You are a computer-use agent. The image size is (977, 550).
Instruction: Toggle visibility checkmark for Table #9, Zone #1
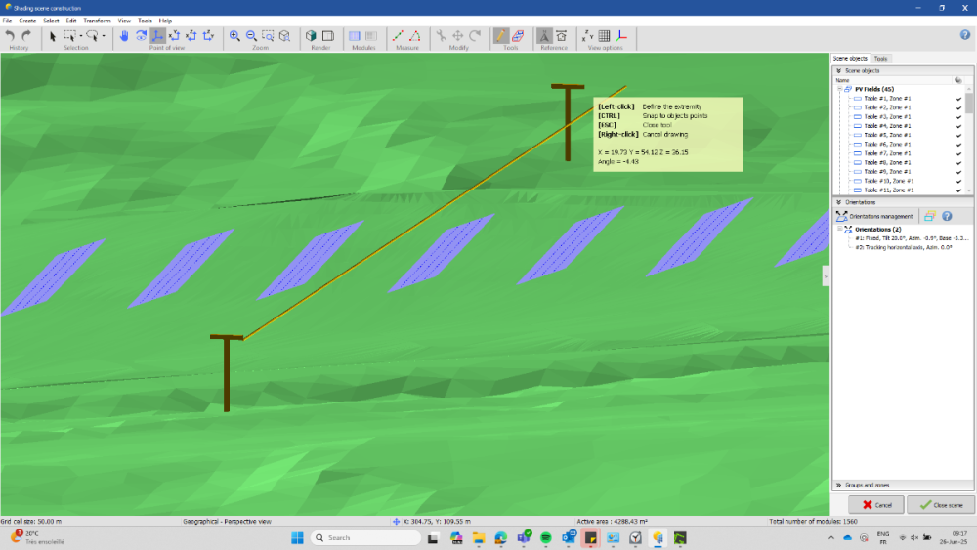[958, 172]
